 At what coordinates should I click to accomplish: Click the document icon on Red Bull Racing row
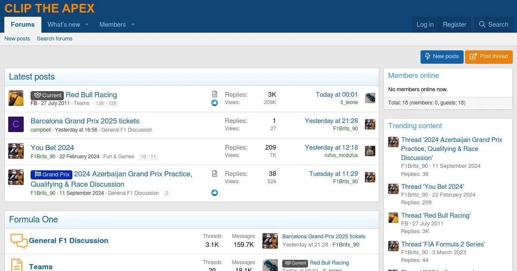[215, 94]
